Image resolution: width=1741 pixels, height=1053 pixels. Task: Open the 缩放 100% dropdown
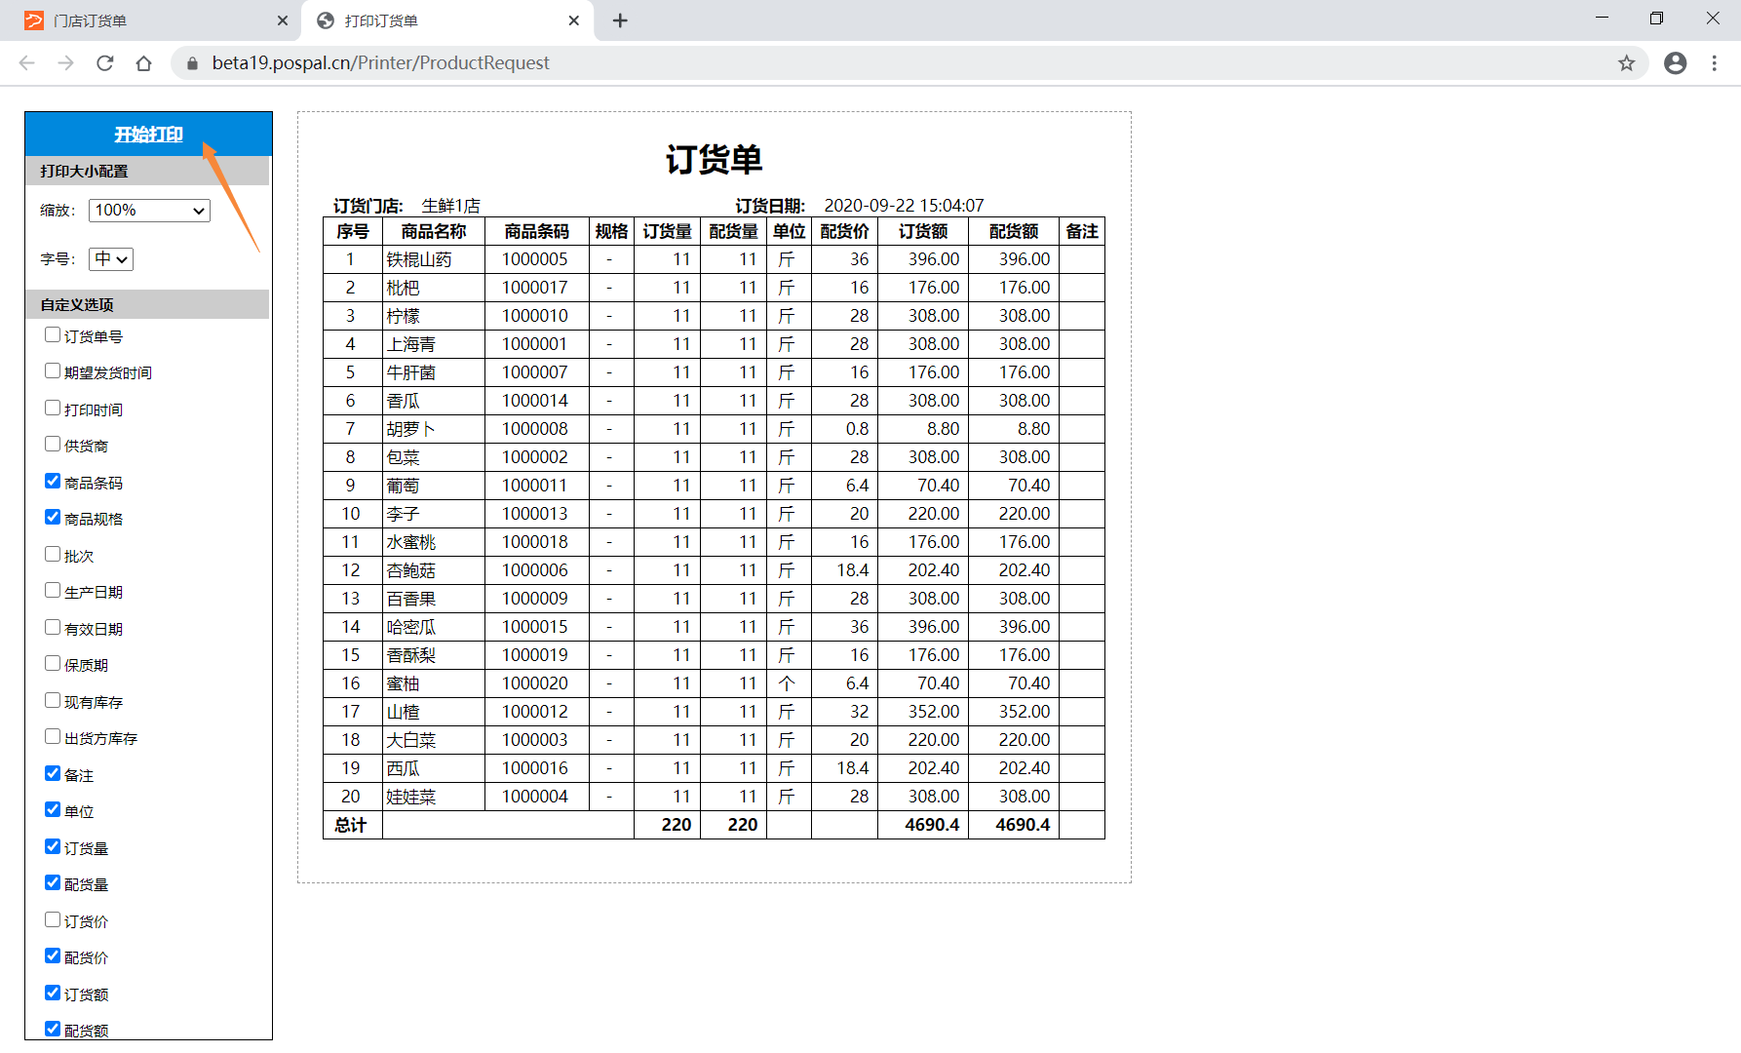[149, 211]
